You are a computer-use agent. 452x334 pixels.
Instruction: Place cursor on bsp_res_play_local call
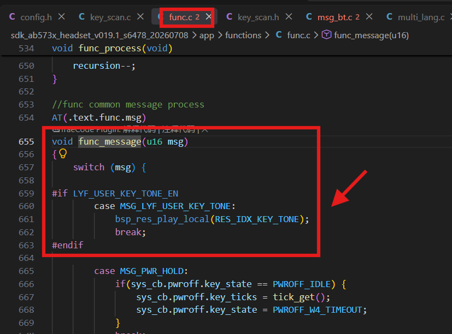[x=162, y=219]
